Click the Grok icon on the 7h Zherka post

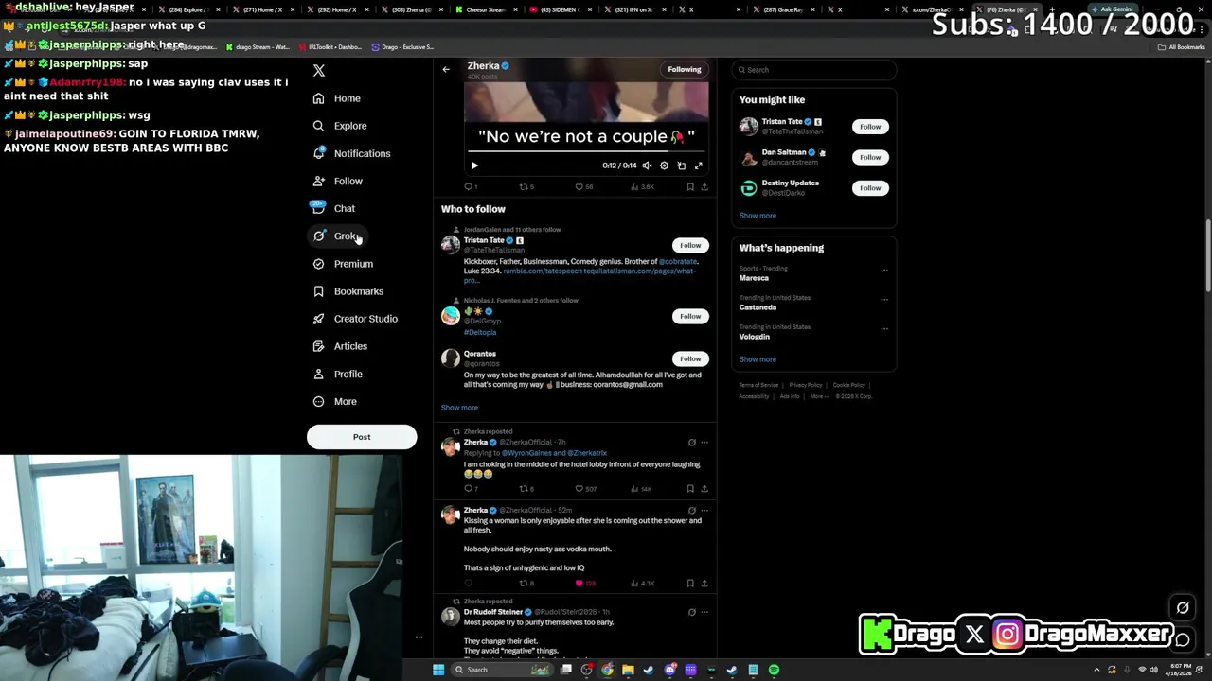click(691, 443)
